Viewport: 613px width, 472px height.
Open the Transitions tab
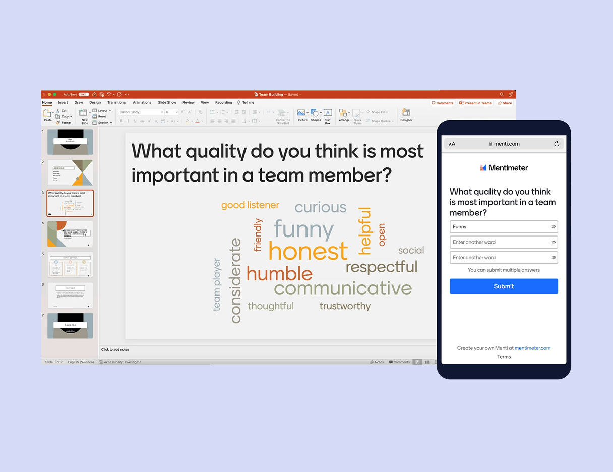(116, 103)
